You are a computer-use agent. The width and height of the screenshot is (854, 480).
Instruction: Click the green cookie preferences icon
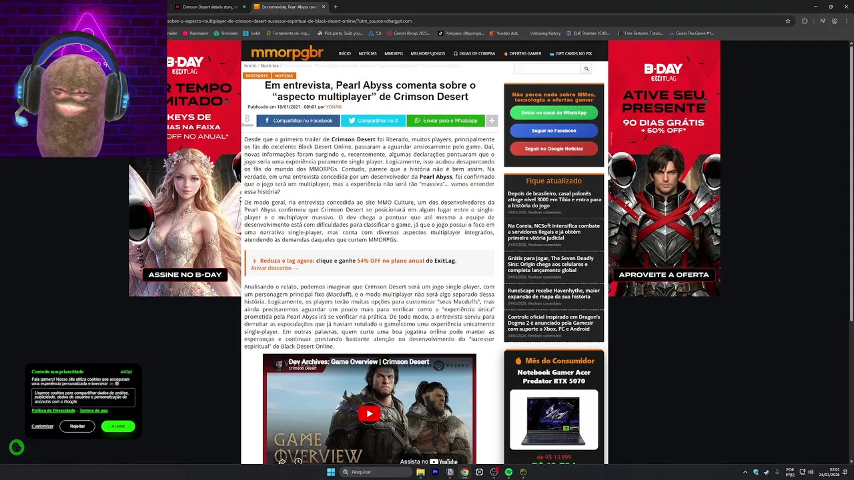[x=17, y=447]
